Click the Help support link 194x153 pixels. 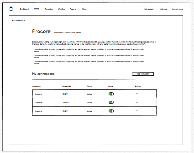point(149,9)
